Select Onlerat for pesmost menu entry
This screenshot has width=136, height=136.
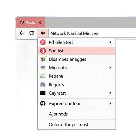77,125
